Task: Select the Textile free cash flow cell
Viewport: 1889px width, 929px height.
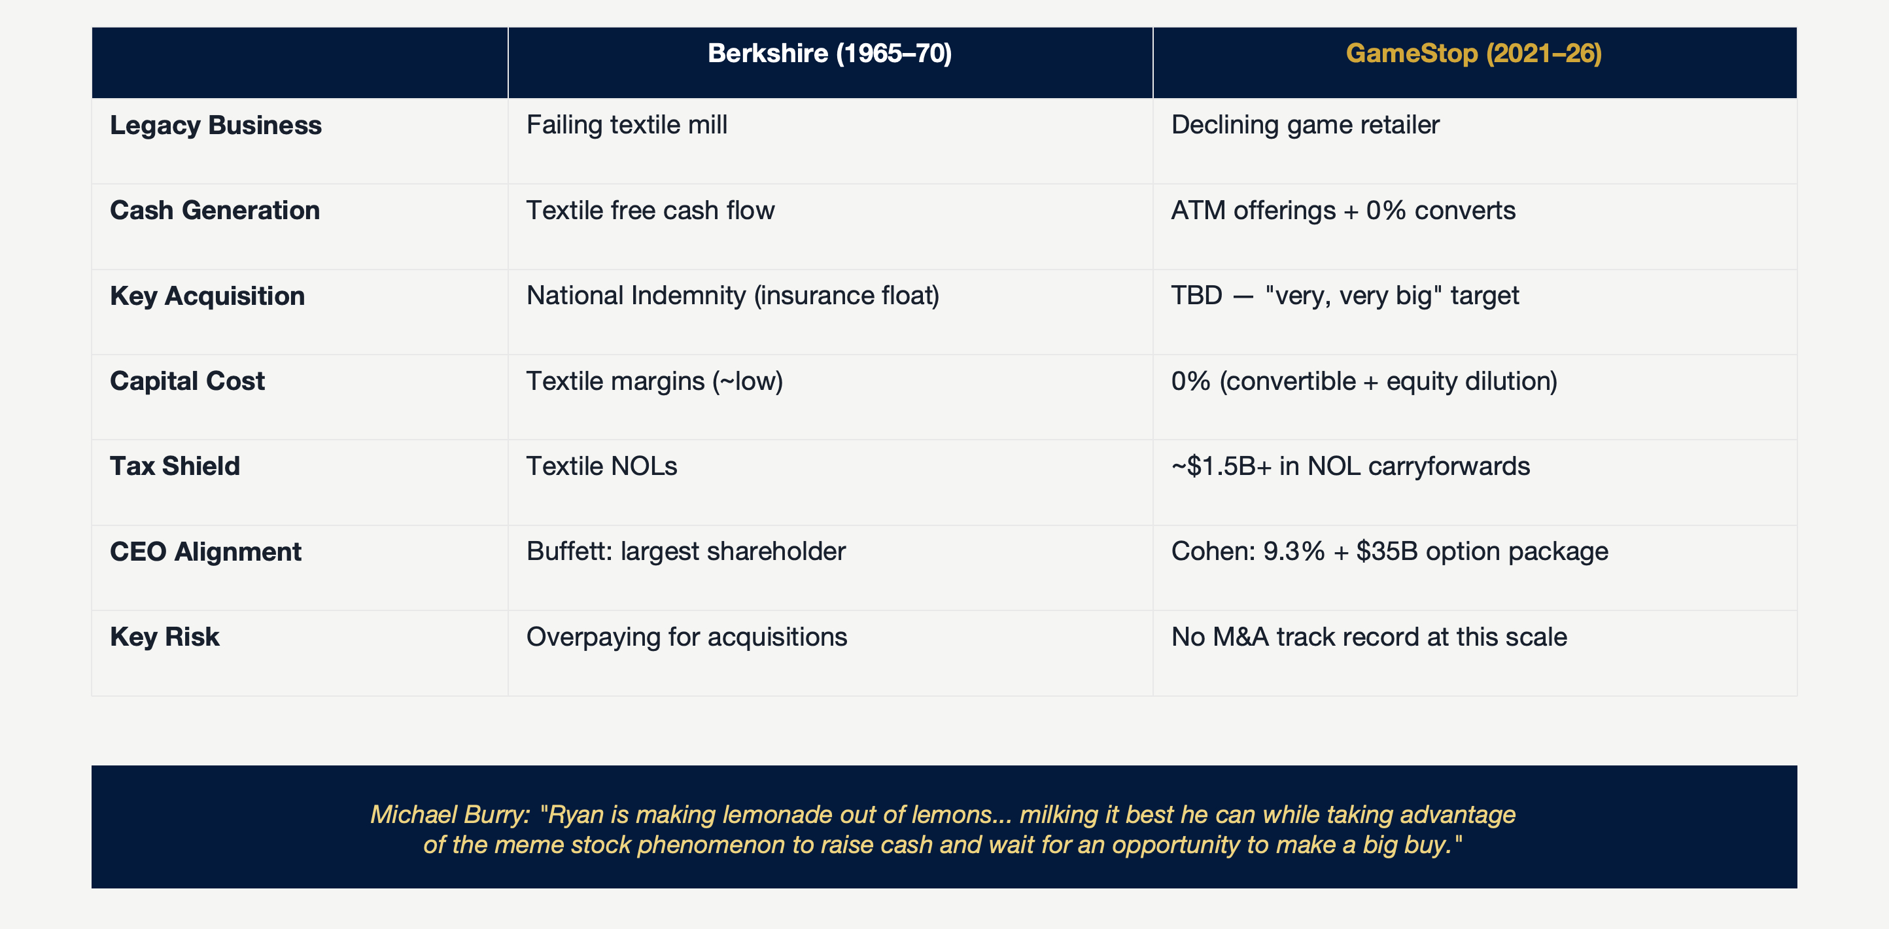Action: click(x=650, y=211)
